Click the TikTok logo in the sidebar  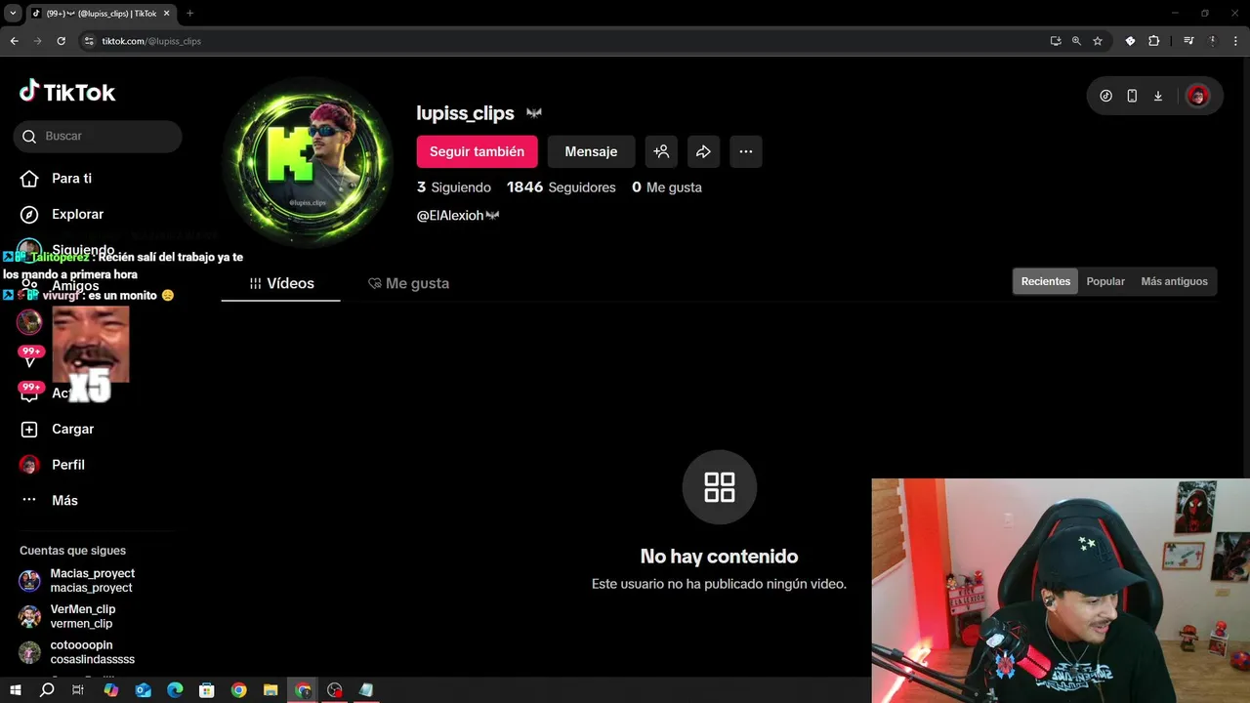point(67,92)
